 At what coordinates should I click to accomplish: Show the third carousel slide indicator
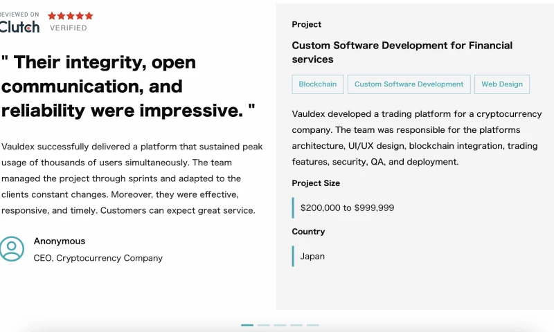[280, 325]
